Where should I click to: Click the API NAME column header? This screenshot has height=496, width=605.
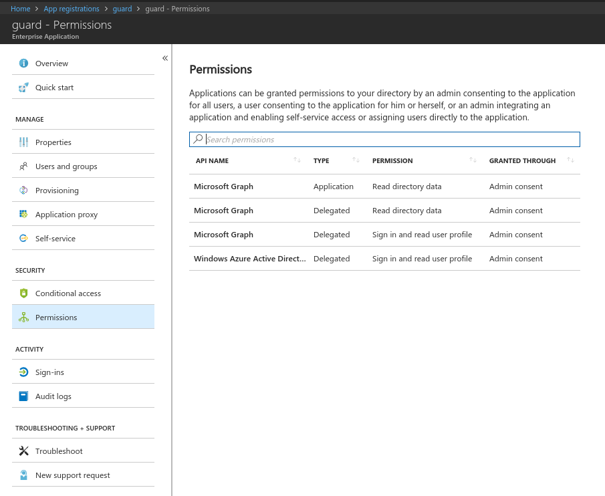(212, 160)
